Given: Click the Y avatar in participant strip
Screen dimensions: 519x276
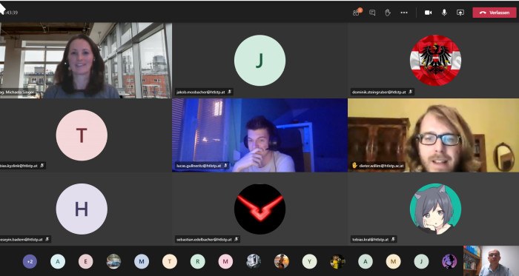Looking at the screenshot, I should 309,261.
